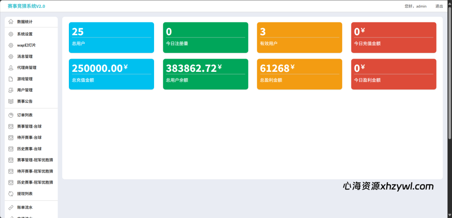Click the home icon beside 数据统计
The height and width of the screenshot is (218, 452).
[x=11, y=22]
